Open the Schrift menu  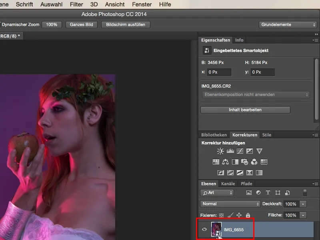pyautogui.click(x=24, y=4)
